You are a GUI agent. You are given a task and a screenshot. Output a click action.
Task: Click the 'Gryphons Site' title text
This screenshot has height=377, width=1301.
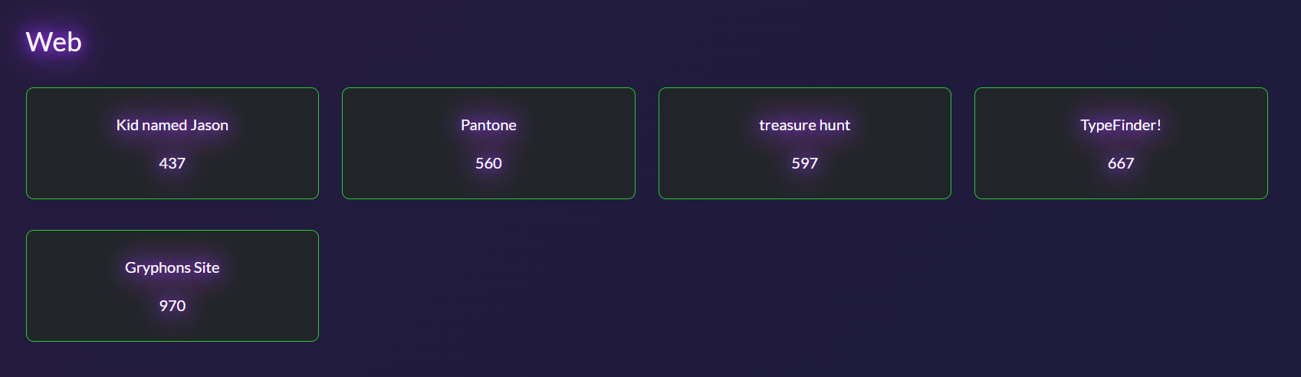point(172,267)
